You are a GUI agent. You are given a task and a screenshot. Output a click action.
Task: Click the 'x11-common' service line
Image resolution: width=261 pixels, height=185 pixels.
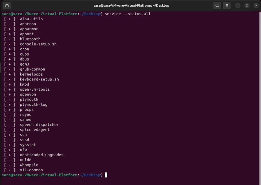(23, 170)
